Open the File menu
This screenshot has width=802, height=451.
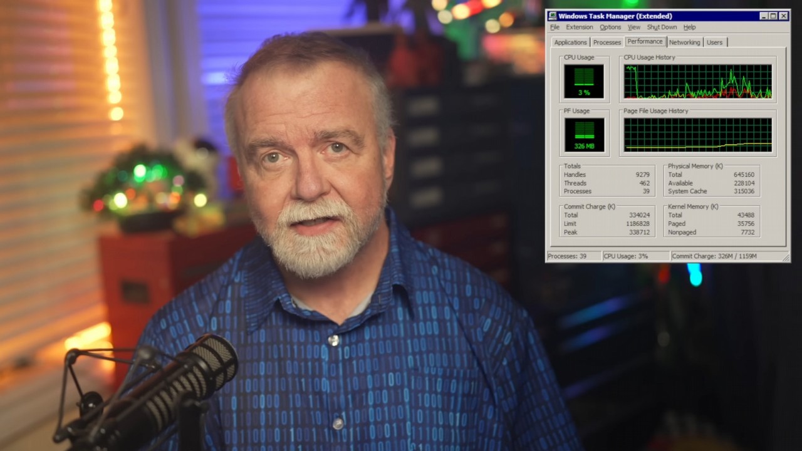click(555, 27)
